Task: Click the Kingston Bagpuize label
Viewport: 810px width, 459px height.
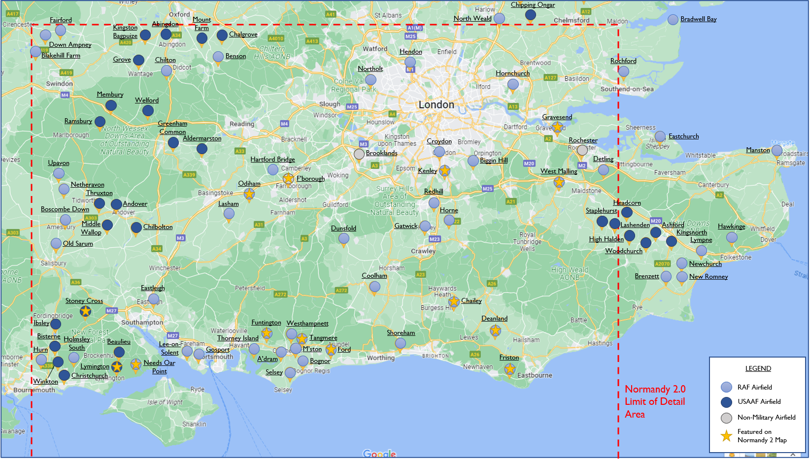Action: (x=125, y=32)
